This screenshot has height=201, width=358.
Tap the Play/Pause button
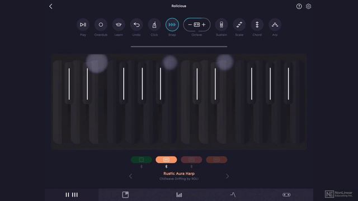(x=83, y=25)
